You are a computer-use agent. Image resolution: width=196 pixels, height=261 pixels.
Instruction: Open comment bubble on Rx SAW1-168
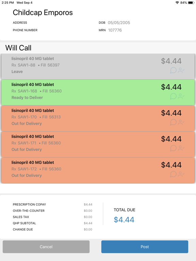click(173, 96)
